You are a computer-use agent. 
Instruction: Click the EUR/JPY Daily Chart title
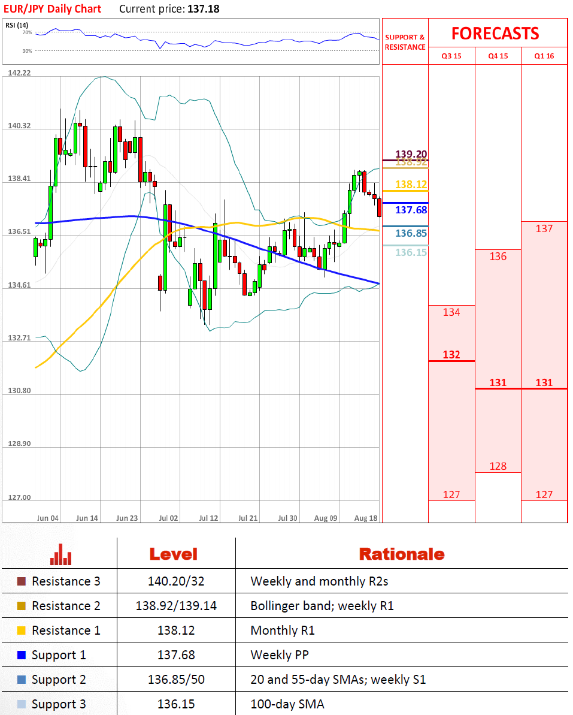click(x=52, y=8)
